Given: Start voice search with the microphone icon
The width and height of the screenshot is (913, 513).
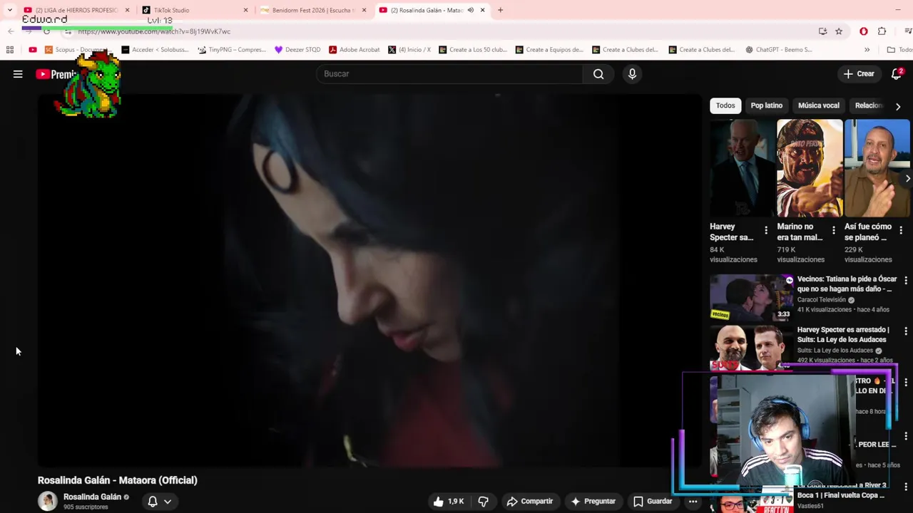Looking at the screenshot, I should click(632, 74).
